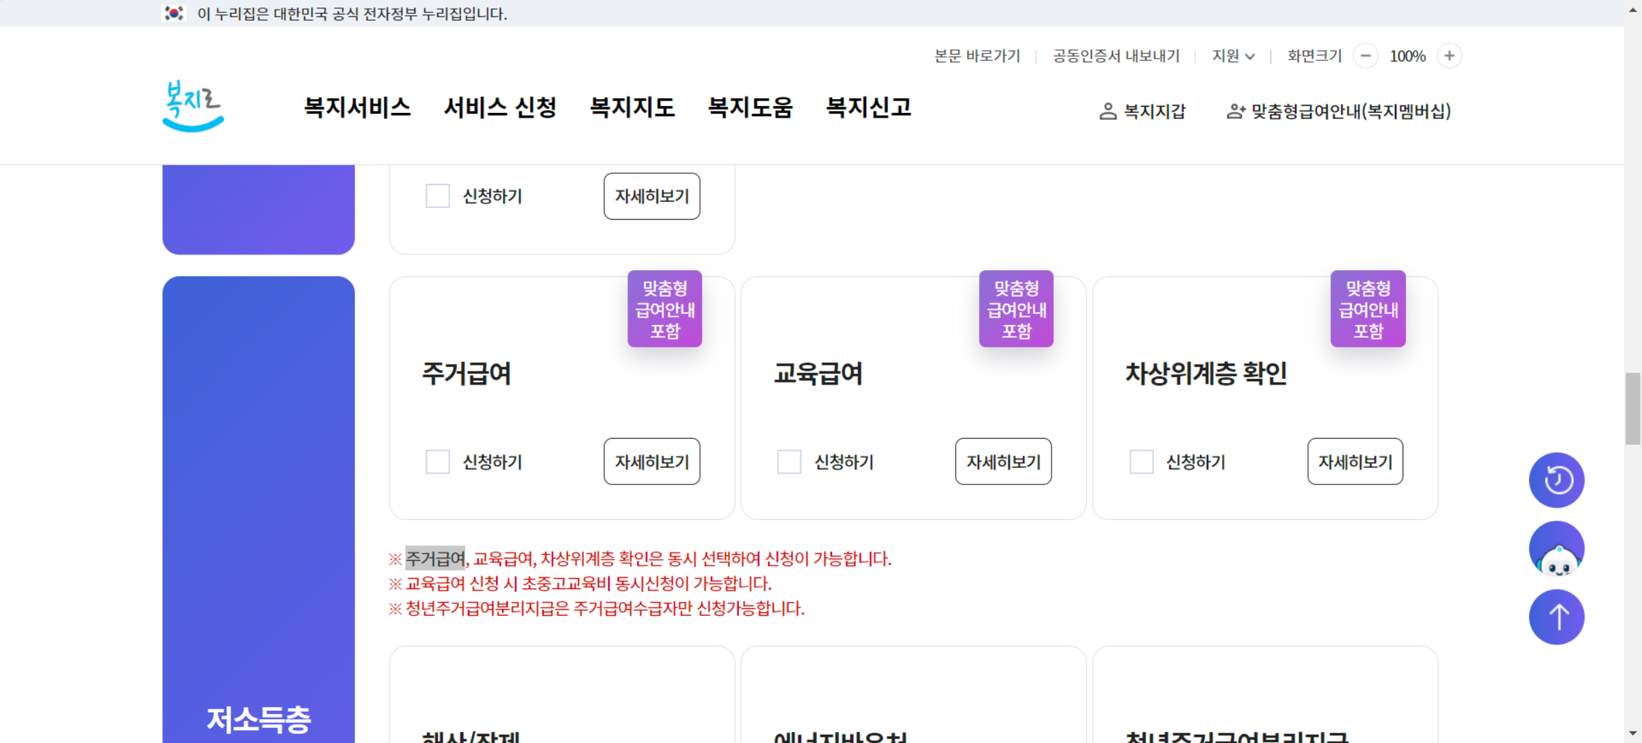The image size is (1642, 743).
Task: Check 신청하기 box for 교육급여
Action: [789, 462]
